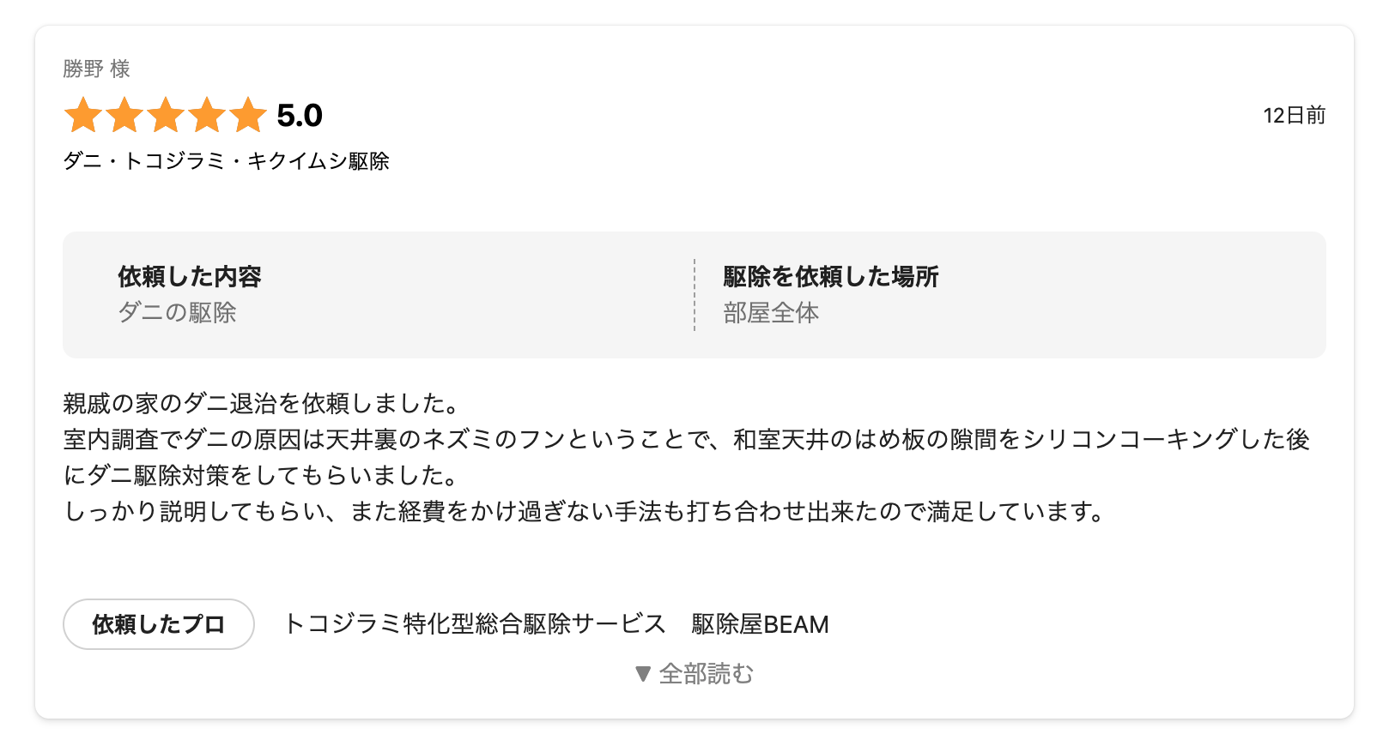Screen dimensions: 1377x734
Task: Click review sentence starting with しっかり説明してもらい
Action: 584,512
